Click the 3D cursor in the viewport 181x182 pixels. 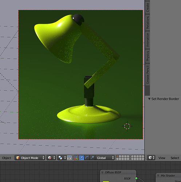coord(127,126)
